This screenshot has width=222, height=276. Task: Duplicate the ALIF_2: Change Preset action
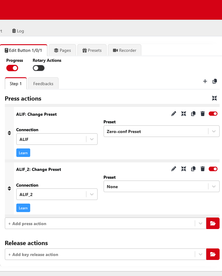pos(193,169)
